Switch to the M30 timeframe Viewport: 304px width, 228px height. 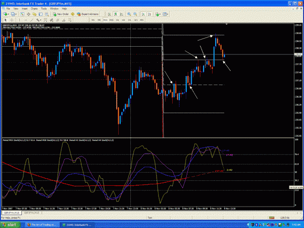(111, 20)
